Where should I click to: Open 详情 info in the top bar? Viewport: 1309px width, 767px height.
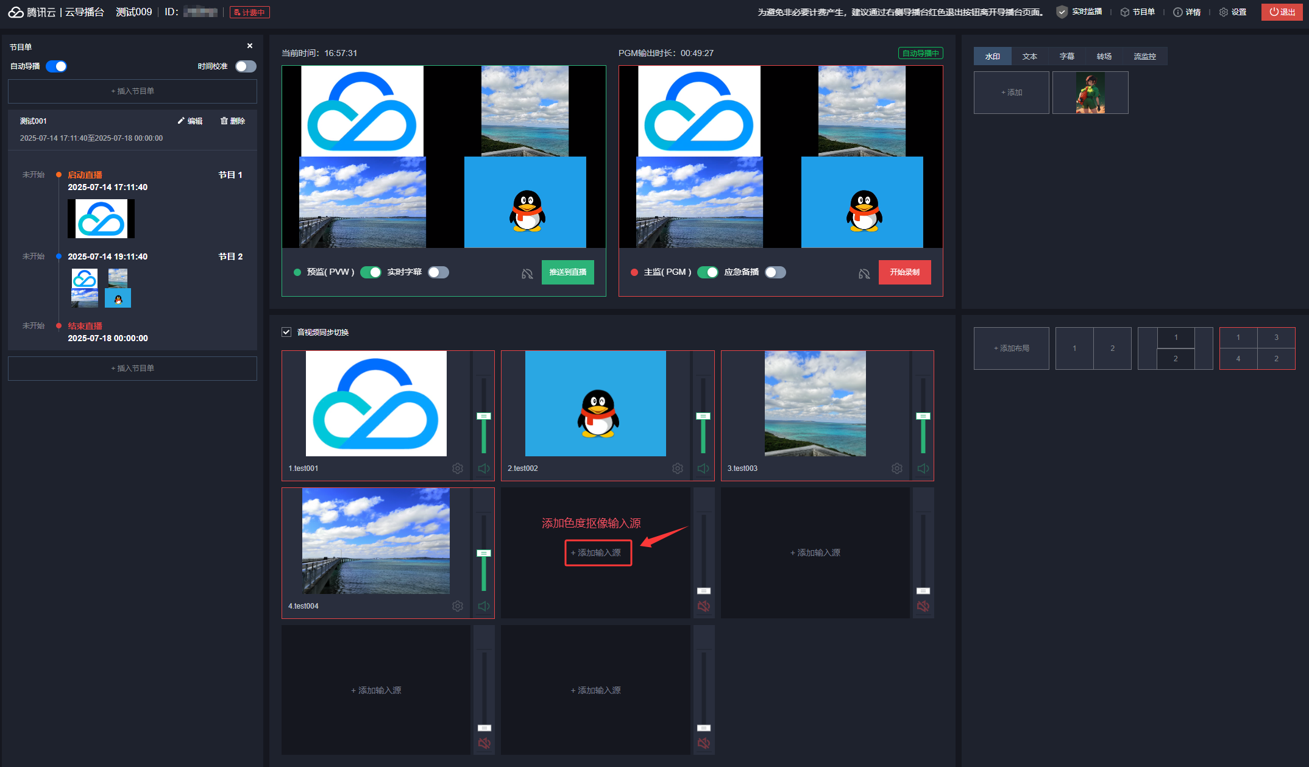pos(1187,12)
